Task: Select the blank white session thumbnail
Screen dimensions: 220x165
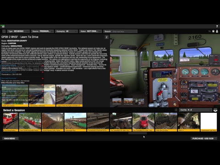Action: 209,122
